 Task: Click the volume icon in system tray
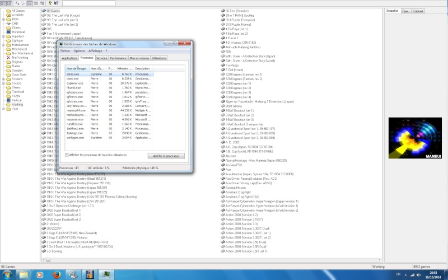click(x=418, y=275)
